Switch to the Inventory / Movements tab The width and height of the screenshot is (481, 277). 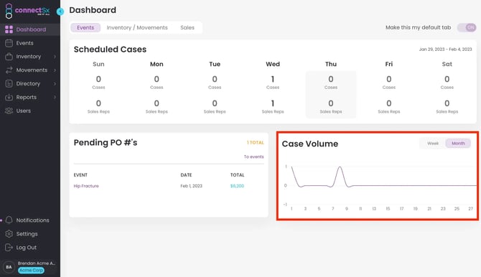coord(137,27)
